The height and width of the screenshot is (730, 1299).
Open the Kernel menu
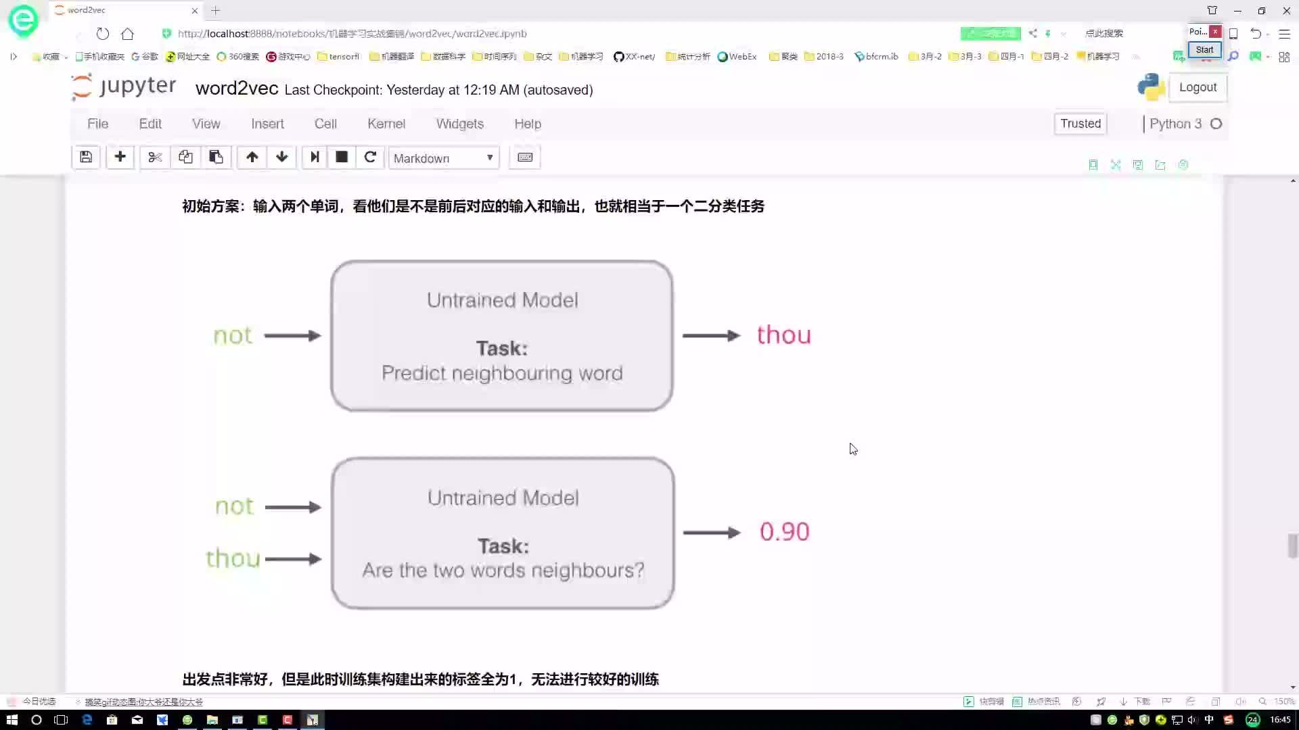pyautogui.click(x=386, y=123)
